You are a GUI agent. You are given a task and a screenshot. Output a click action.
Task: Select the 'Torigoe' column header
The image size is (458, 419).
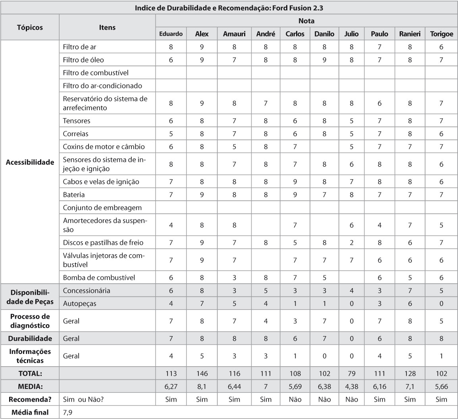[x=441, y=34]
